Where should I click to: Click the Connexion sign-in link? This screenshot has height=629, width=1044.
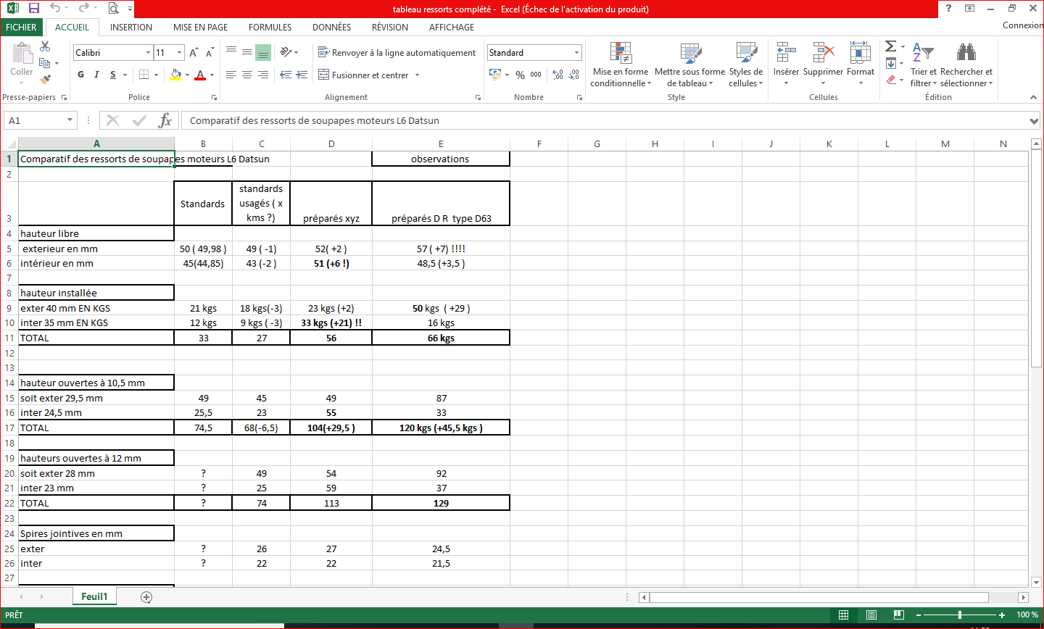pos(1023,25)
